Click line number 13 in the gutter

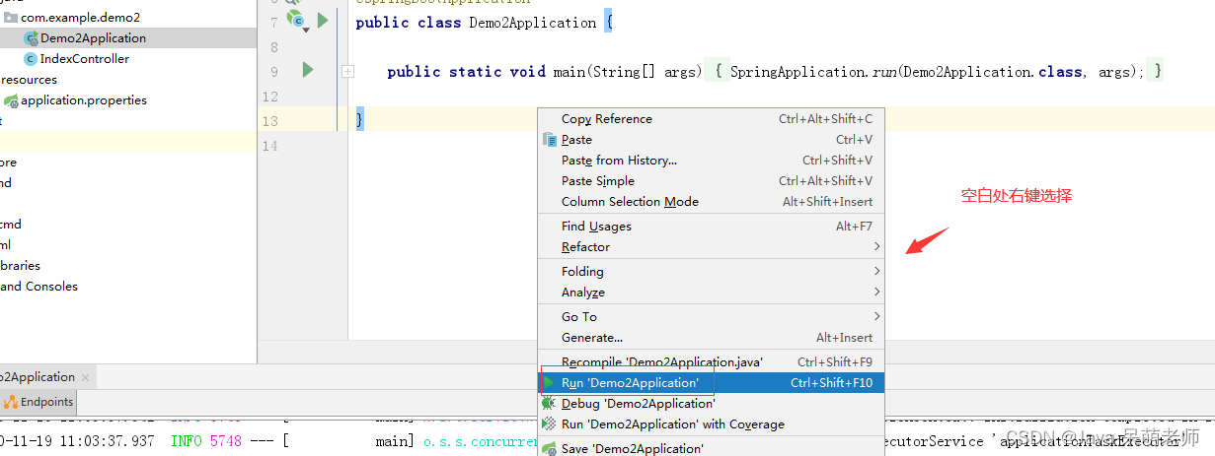[270, 120]
